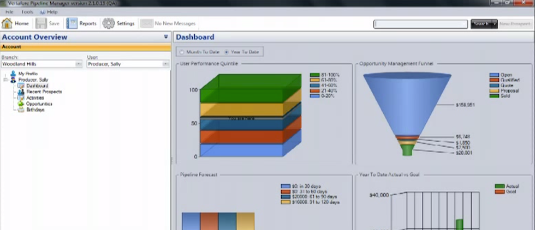
Task: Click the Actual green legend swatch
Action: [x=500, y=186]
